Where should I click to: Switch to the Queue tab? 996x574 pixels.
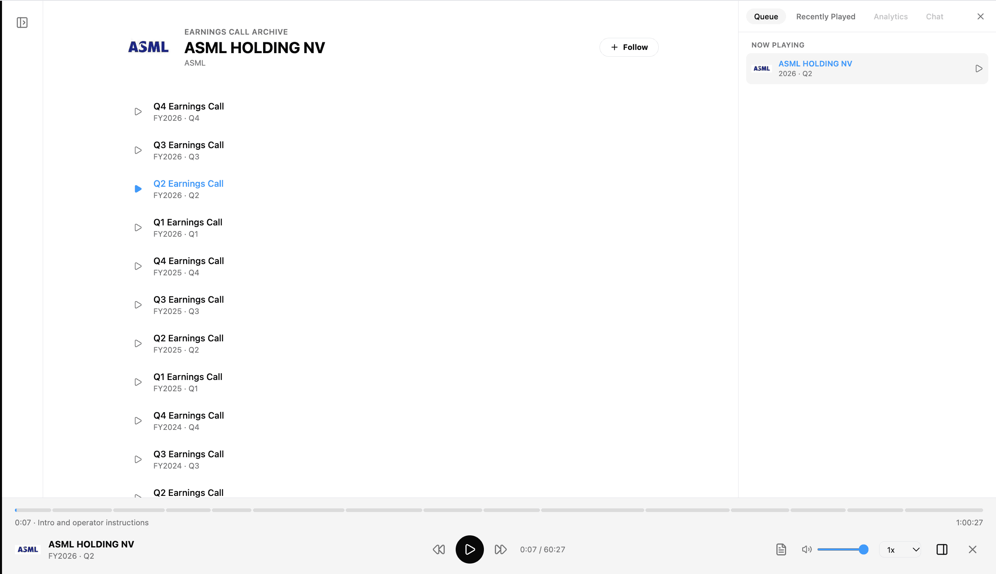tap(766, 17)
